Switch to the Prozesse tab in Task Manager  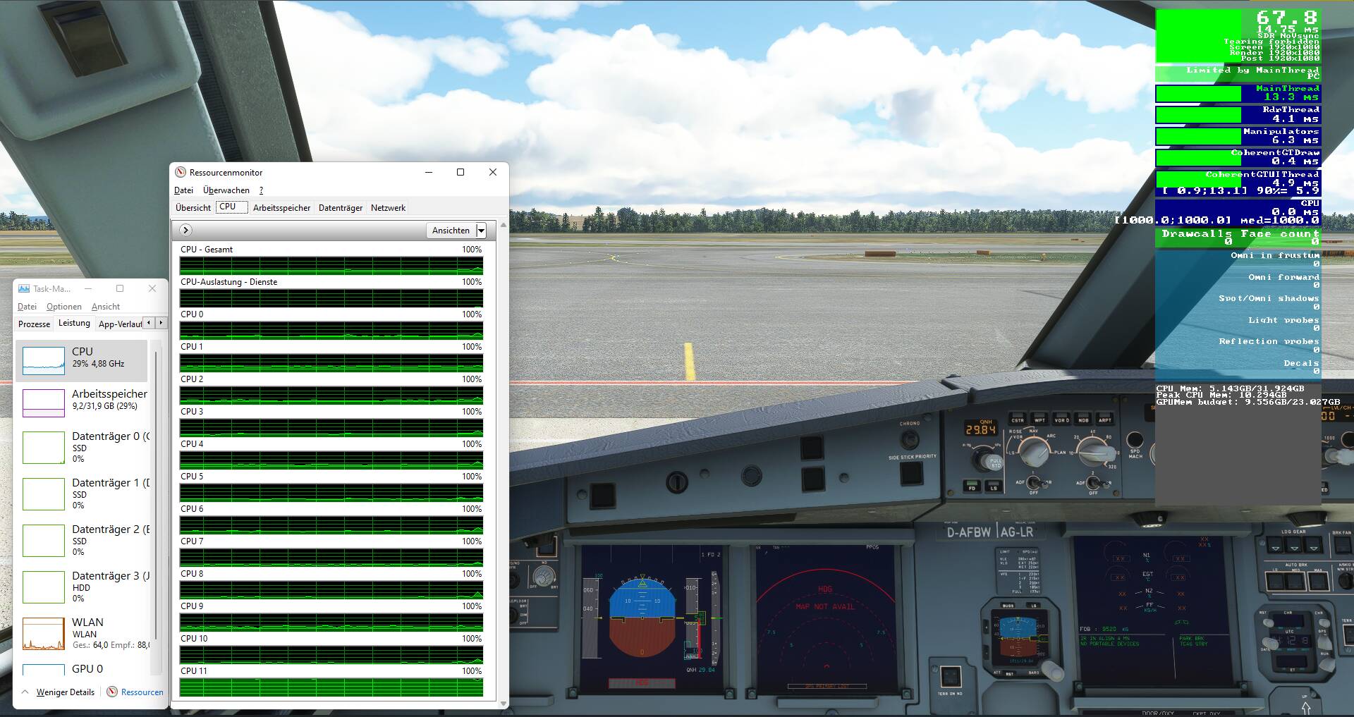34,324
